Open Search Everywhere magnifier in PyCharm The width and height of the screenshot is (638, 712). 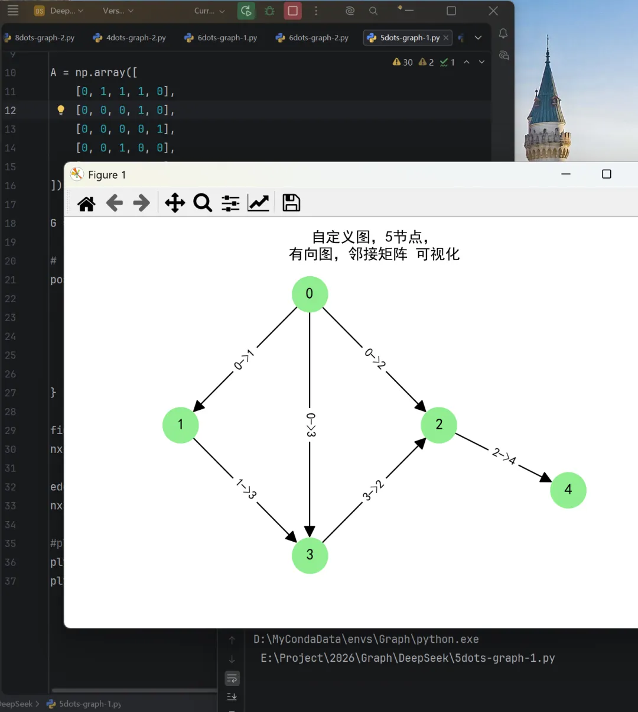click(373, 11)
